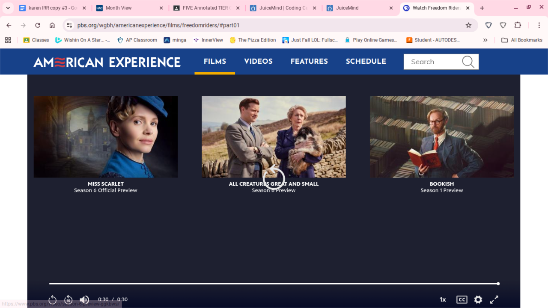
Task: Open the Classes bookmark
Action: click(x=36, y=40)
